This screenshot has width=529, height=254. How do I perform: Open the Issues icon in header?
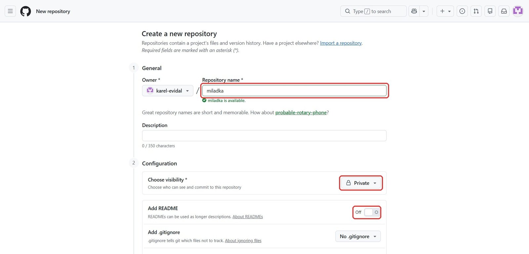(x=462, y=11)
